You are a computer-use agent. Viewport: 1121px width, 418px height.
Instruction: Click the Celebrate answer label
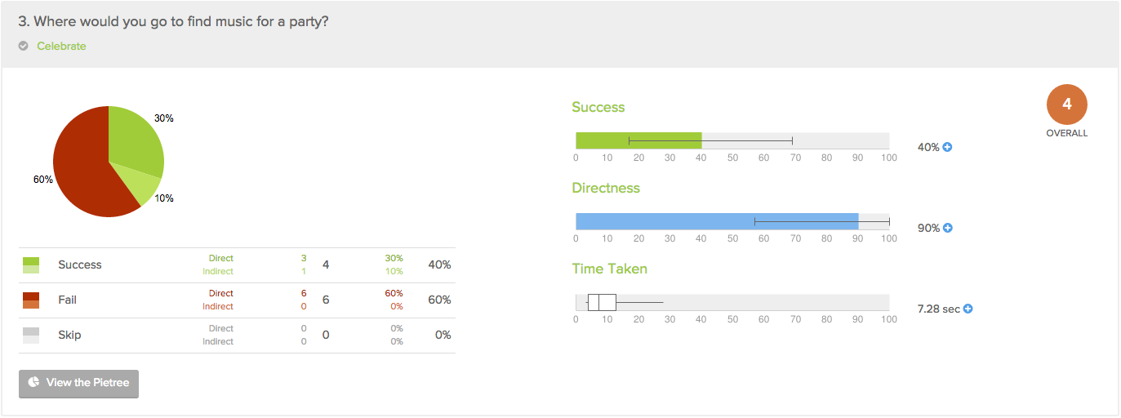(61, 47)
